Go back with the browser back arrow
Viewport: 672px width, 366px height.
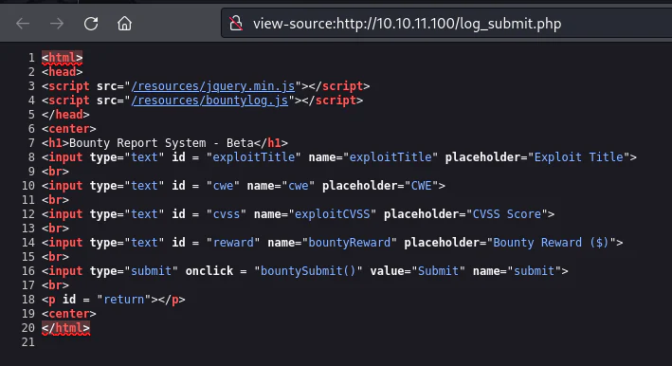(x=23, y=24)
